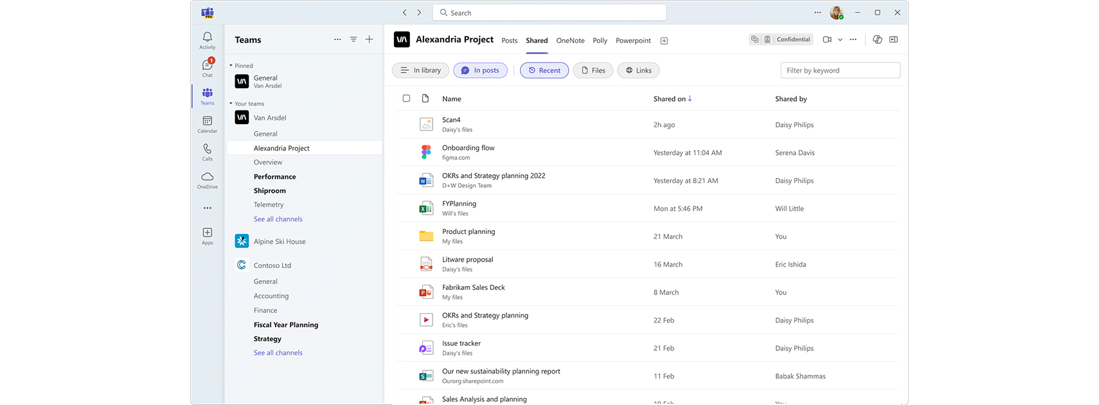Viewport: 1099px width, 405px height.
Task: Open the Performance channel
Action: click(274, 177)
